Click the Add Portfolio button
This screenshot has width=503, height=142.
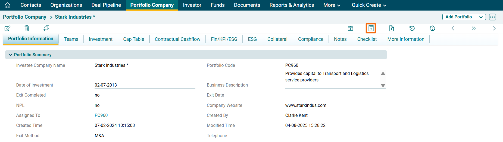[459, 17]
